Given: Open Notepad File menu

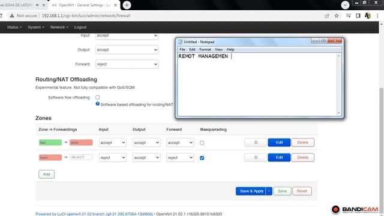Looking at the screenshot, I should [x=182, y=49].
